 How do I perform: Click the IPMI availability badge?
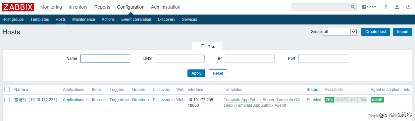[362, 100]
